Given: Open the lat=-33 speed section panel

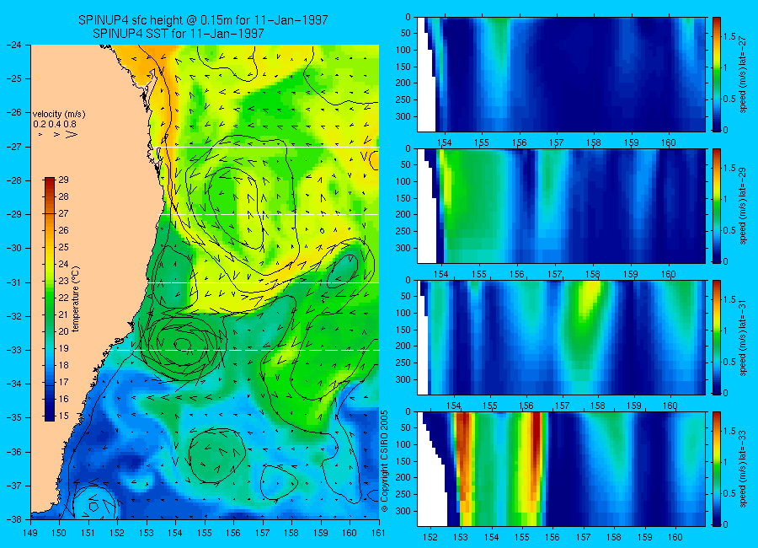Looking at the screenshot, I should (x=561, y=469).
